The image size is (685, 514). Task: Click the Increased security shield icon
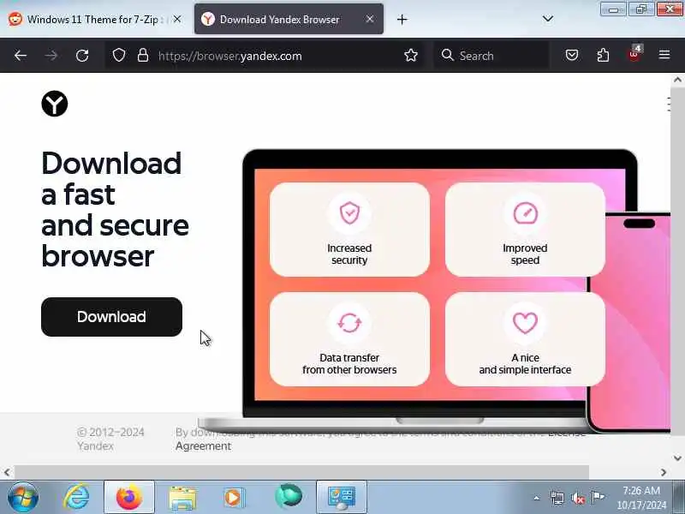349,213
